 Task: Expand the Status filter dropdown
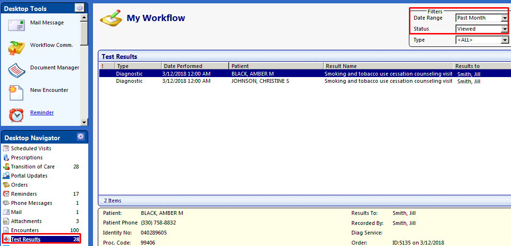pyautogui.click(x=504, y=29)
